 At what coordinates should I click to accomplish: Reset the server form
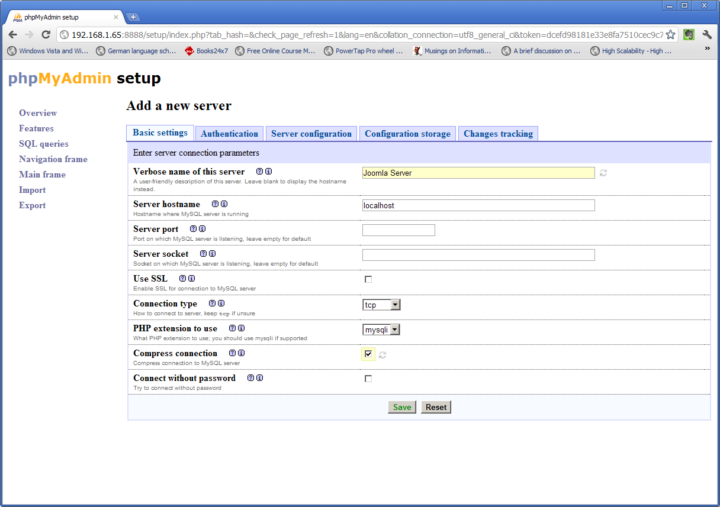click(x=436, y=407)
